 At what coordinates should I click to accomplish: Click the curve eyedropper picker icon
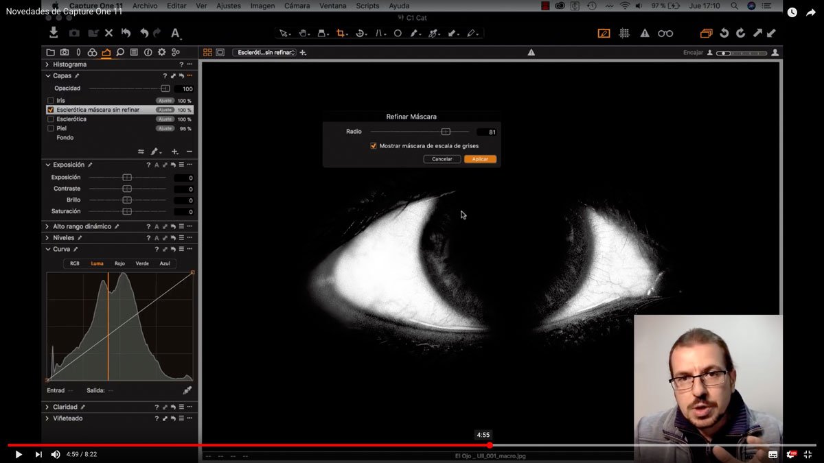(x=187, y=390)
